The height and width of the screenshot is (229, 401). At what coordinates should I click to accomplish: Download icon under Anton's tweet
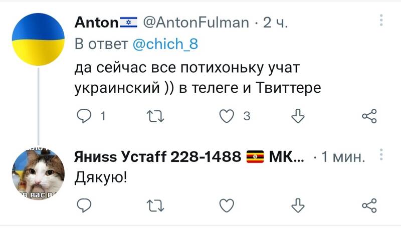[x=298, y=116]
